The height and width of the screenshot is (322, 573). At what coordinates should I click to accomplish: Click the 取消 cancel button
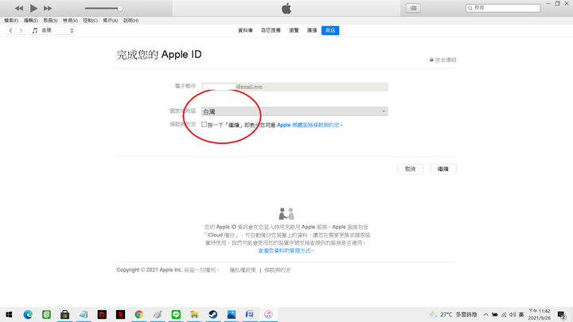tap(410, 169)
